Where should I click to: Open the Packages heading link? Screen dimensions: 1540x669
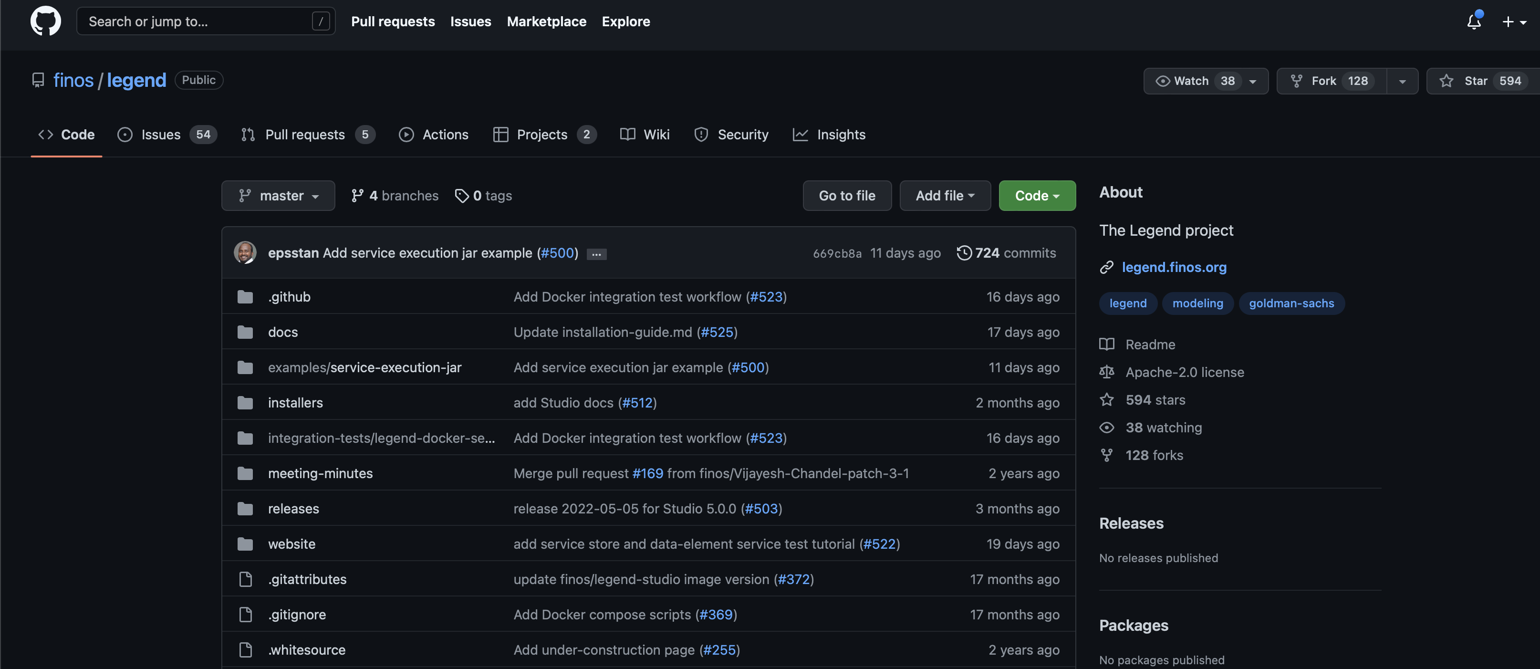(x=1134, y=626)
